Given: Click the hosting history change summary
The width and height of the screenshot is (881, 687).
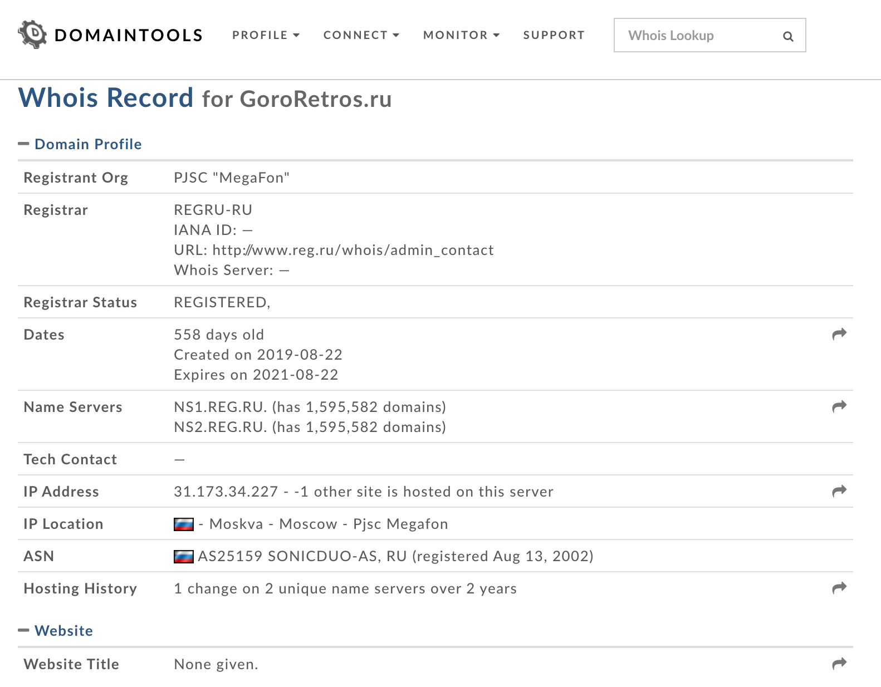Looking at the screenshot, I should [345, 588].
